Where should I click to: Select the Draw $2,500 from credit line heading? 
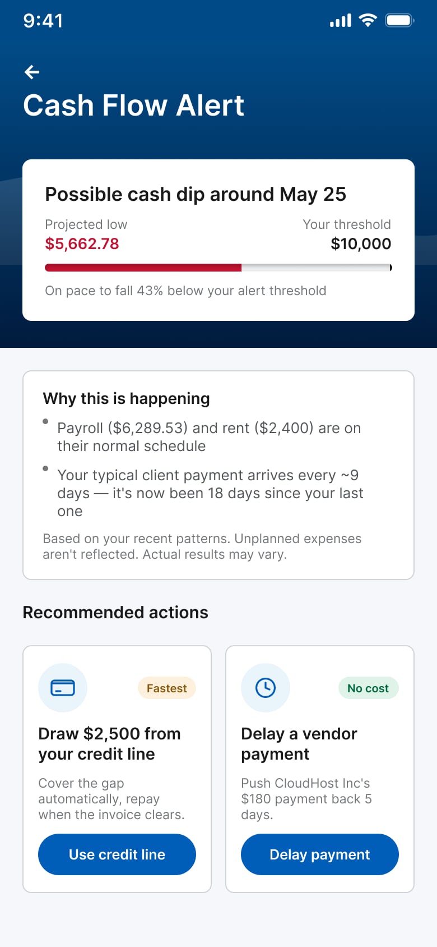tap(110, 744)
